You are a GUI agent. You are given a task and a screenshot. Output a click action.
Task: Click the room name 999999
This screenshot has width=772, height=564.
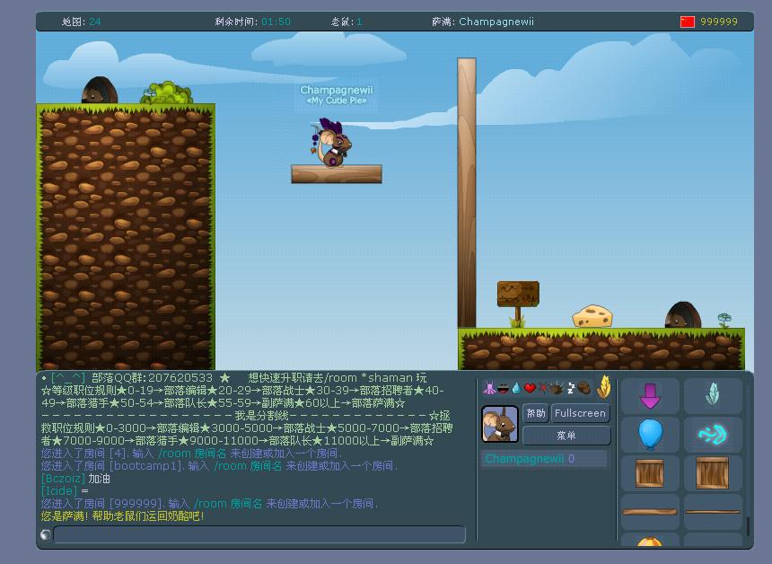point(719,22)
